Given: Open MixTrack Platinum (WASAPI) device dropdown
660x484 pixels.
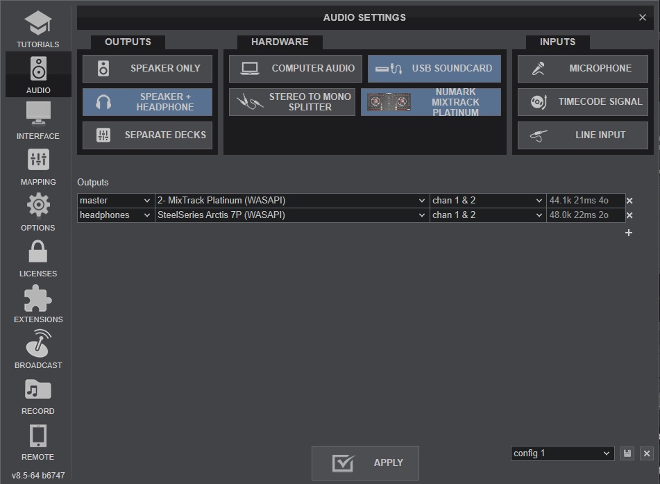Looking at the screenshot, I should coord(292,201).
